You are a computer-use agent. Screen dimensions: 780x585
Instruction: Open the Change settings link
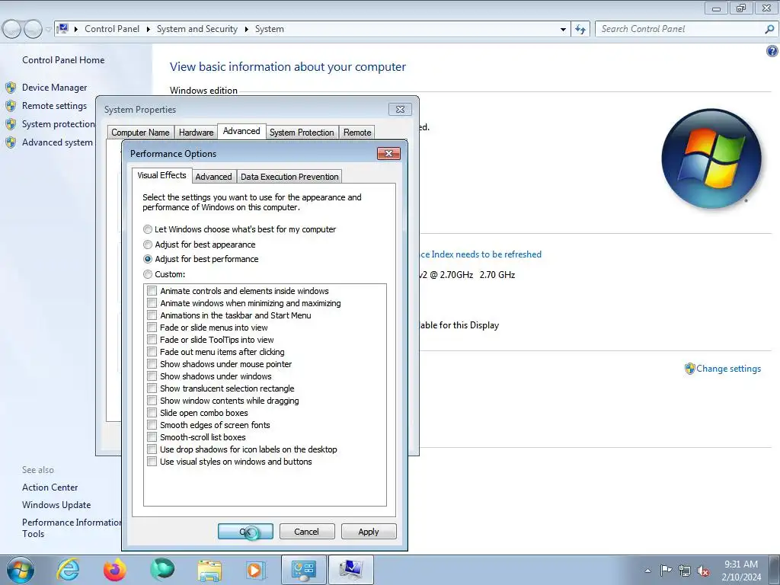pyautogui.click(x=728, y=369)
